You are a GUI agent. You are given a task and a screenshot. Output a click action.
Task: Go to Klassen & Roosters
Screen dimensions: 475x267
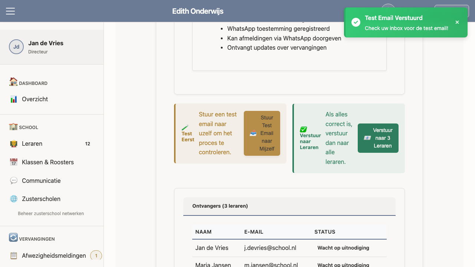(52, 162)
